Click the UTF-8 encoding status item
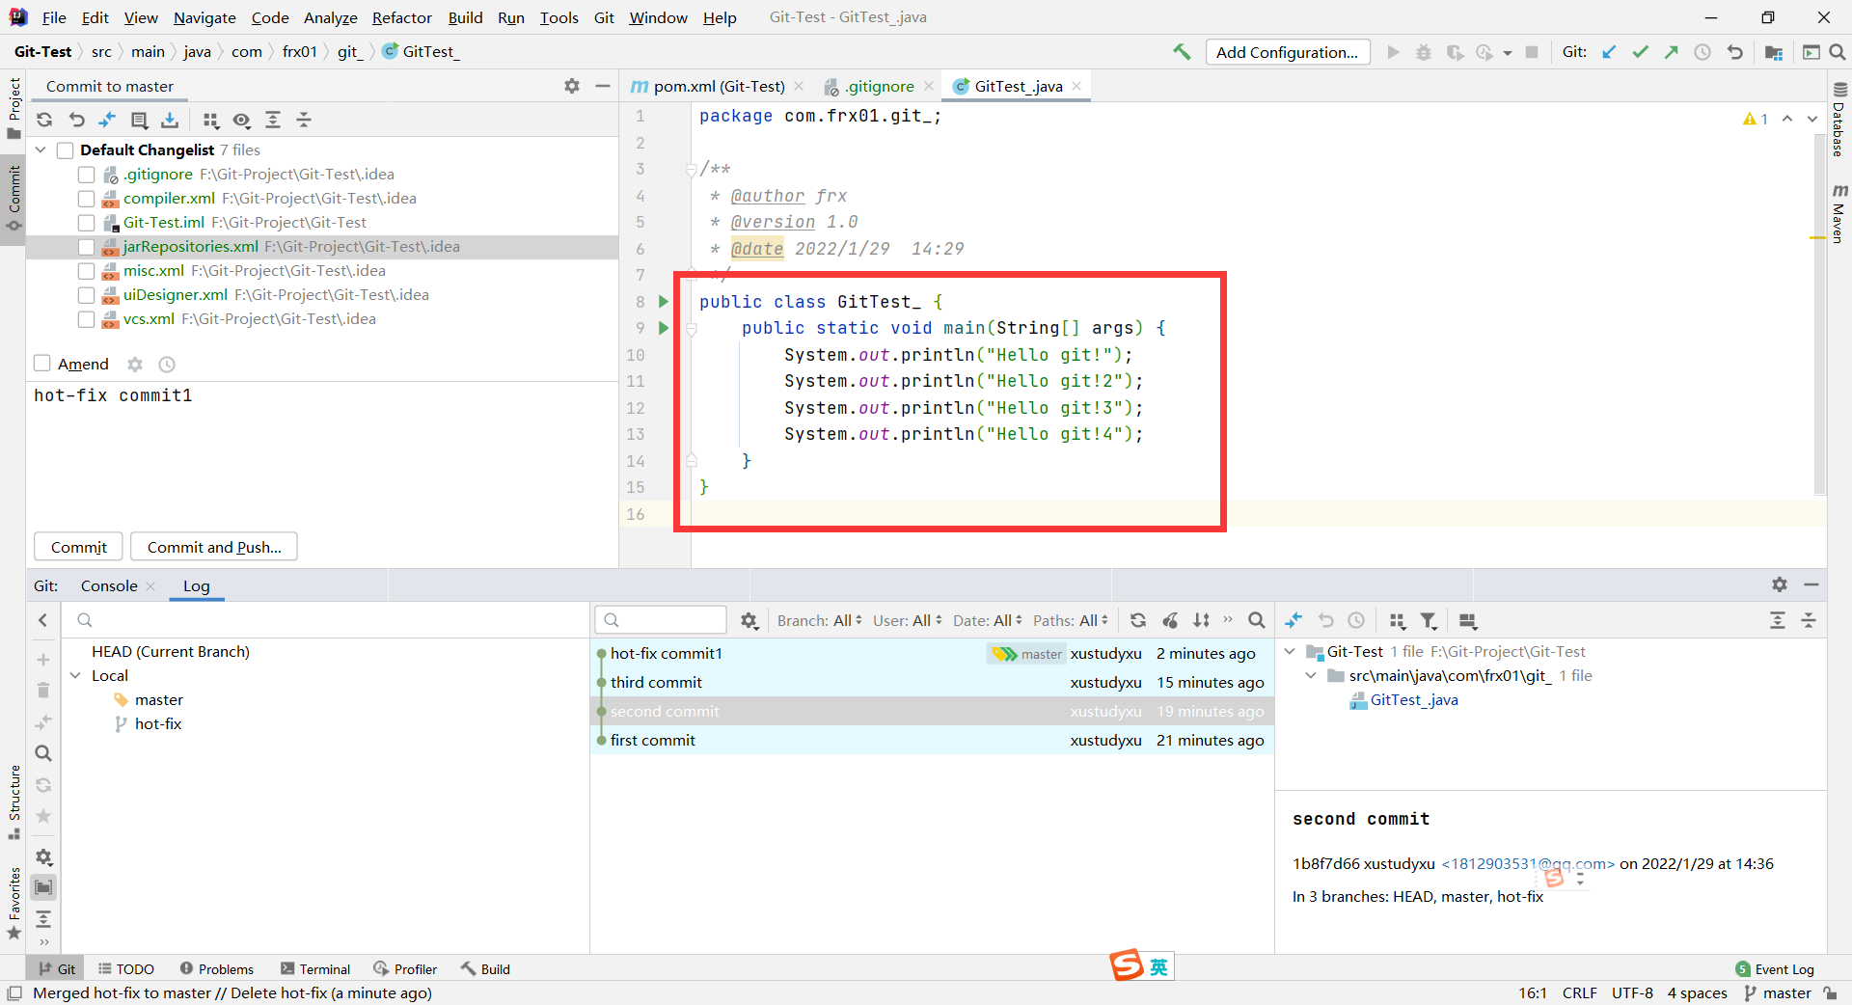Image resolution: width=1852 pixels, height=1005 pixels. [1632, 993]
